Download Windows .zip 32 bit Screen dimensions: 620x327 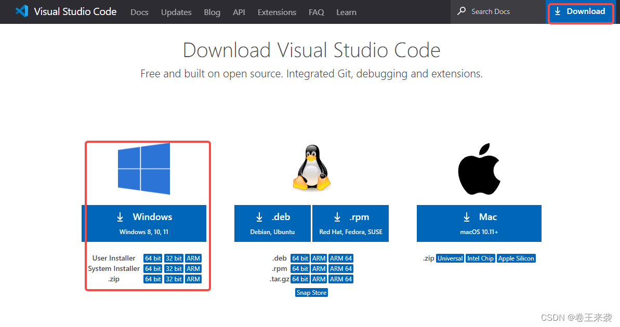pos(174,279)
